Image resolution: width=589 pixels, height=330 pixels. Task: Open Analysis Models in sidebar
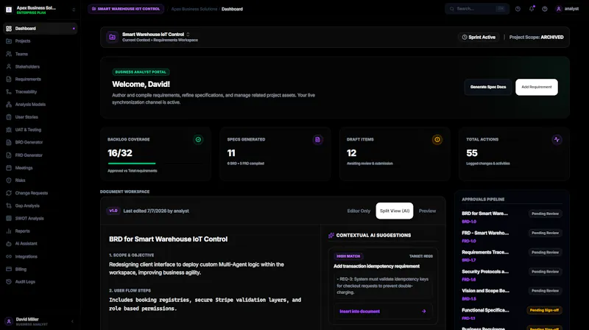pos(40,105)
